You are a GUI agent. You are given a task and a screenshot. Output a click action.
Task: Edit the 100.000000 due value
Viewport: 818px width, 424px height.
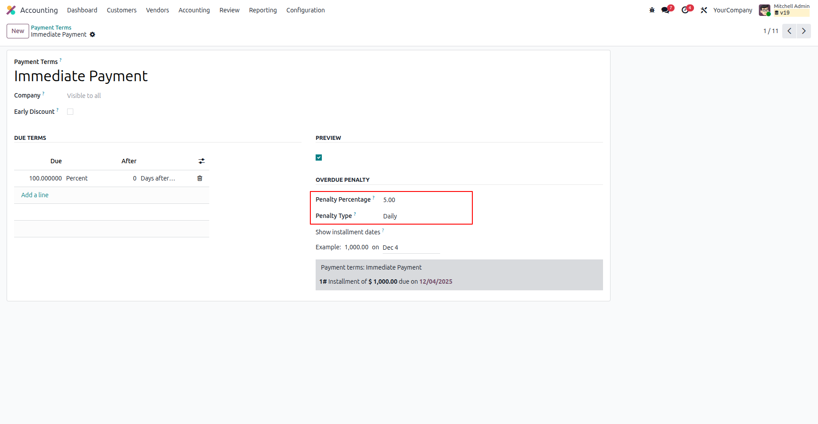tap(45, 178)
